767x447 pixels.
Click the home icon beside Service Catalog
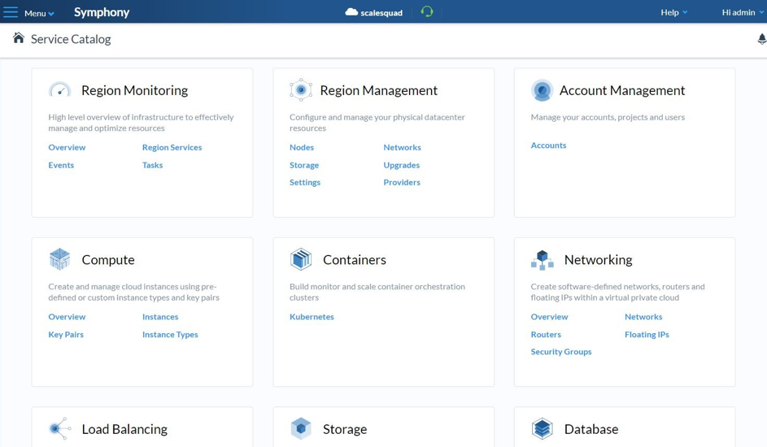point(19,38)
